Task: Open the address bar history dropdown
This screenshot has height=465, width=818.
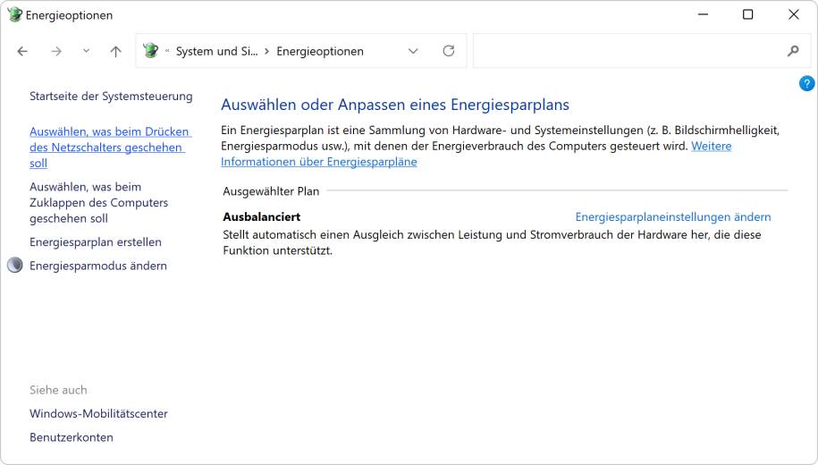Action: 413,51
